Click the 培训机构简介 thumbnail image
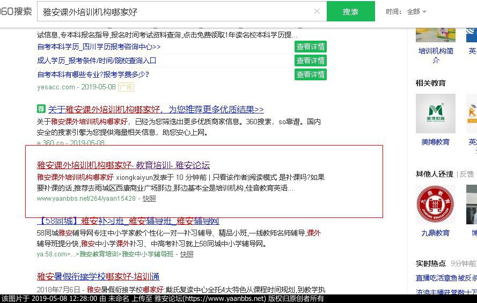The width and height of the screenshot is (477, 303). pos(435,35)
